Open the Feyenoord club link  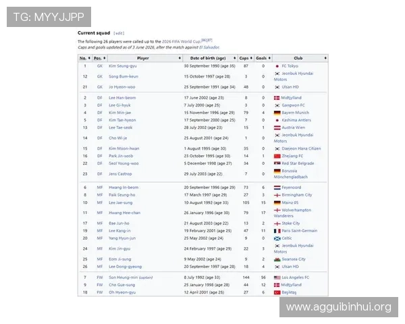click(292, 188)
